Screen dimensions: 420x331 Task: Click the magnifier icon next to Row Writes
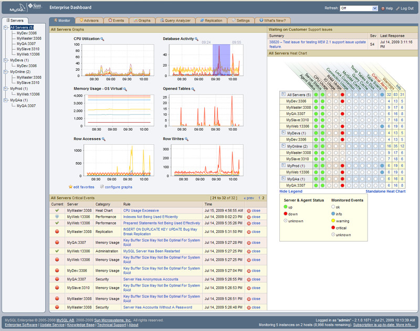[186, 139]
